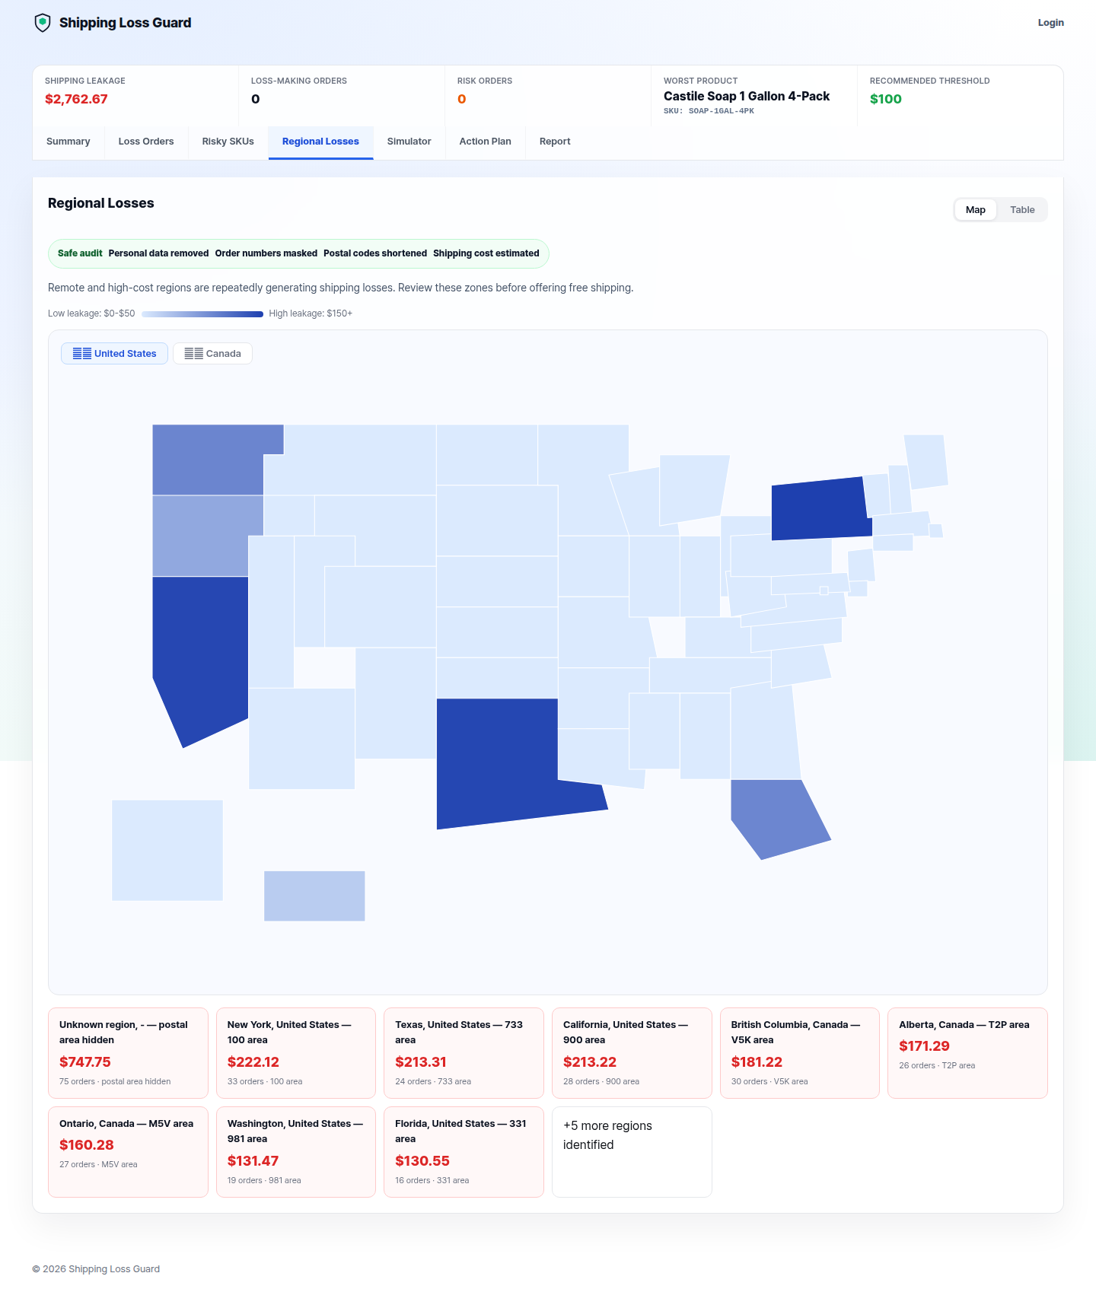This screenshot has height=1308, width=1096.
Task: Switch to the Summary tab
Action: click(x=68, y=142)
